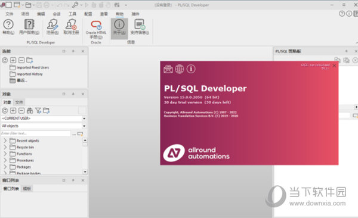
Task: Open the 帮助 help ribbon button
Action: (x=8, y=27)
